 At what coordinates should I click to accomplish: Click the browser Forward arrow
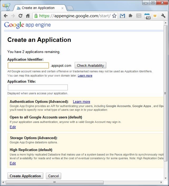pos(13,16)
